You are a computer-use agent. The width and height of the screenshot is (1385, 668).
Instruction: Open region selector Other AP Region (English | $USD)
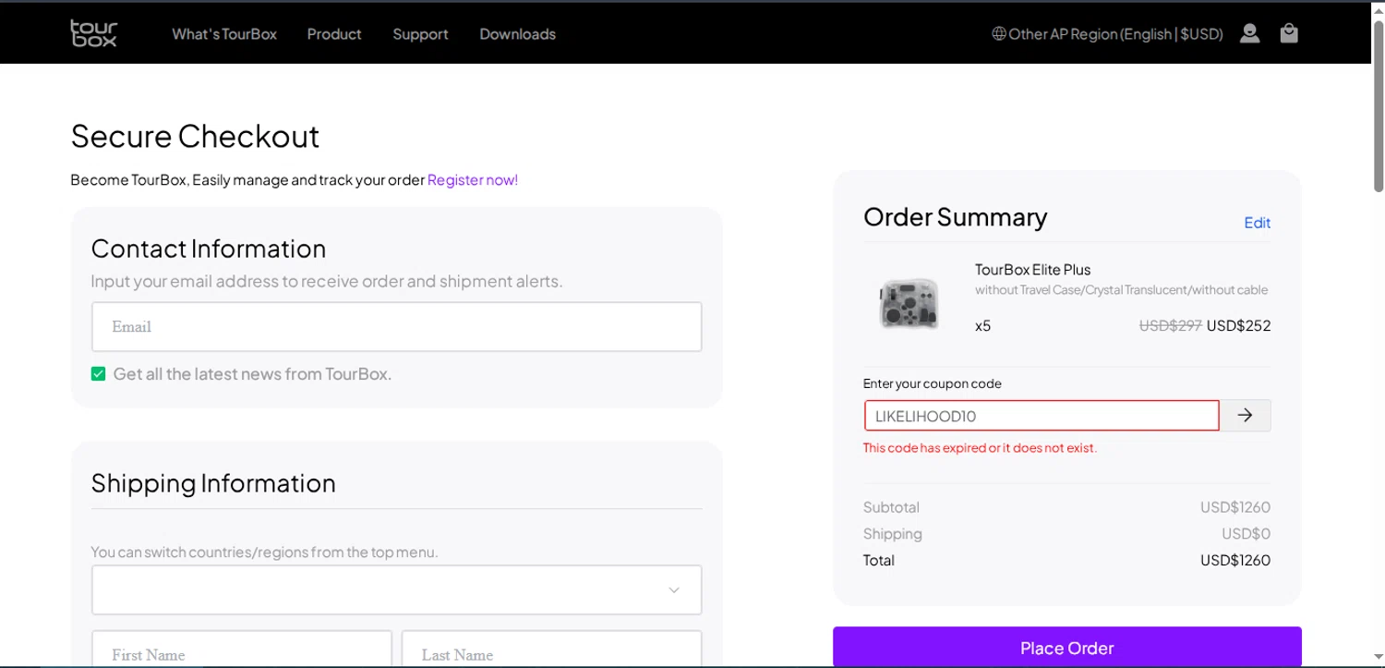1107,34
